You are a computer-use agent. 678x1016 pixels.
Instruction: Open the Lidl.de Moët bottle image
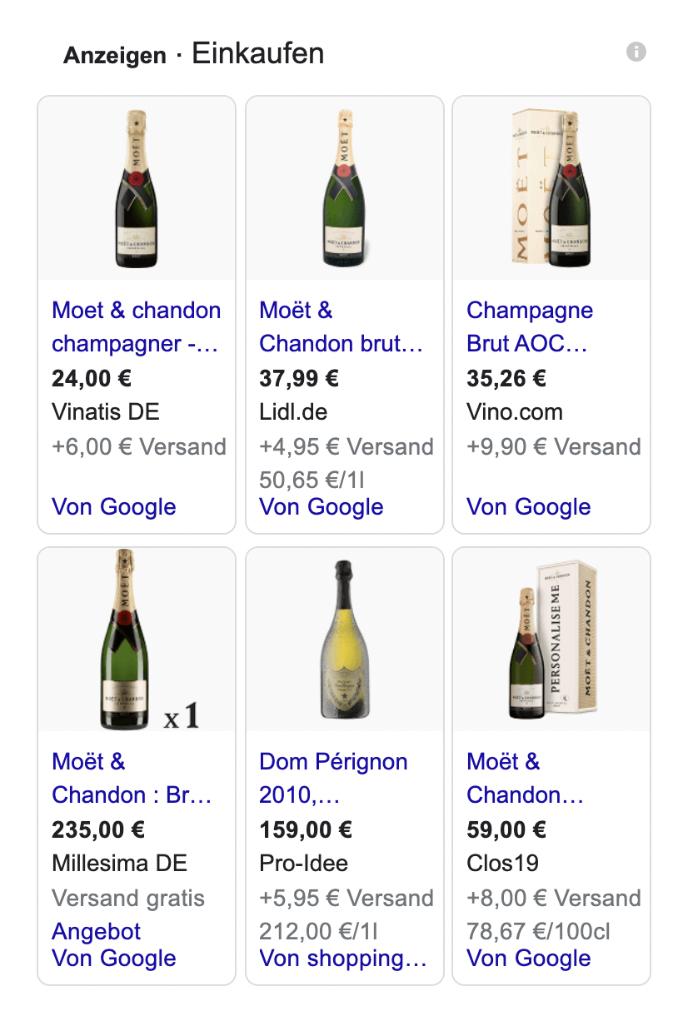pyautogui.click(x=344, y=189)
